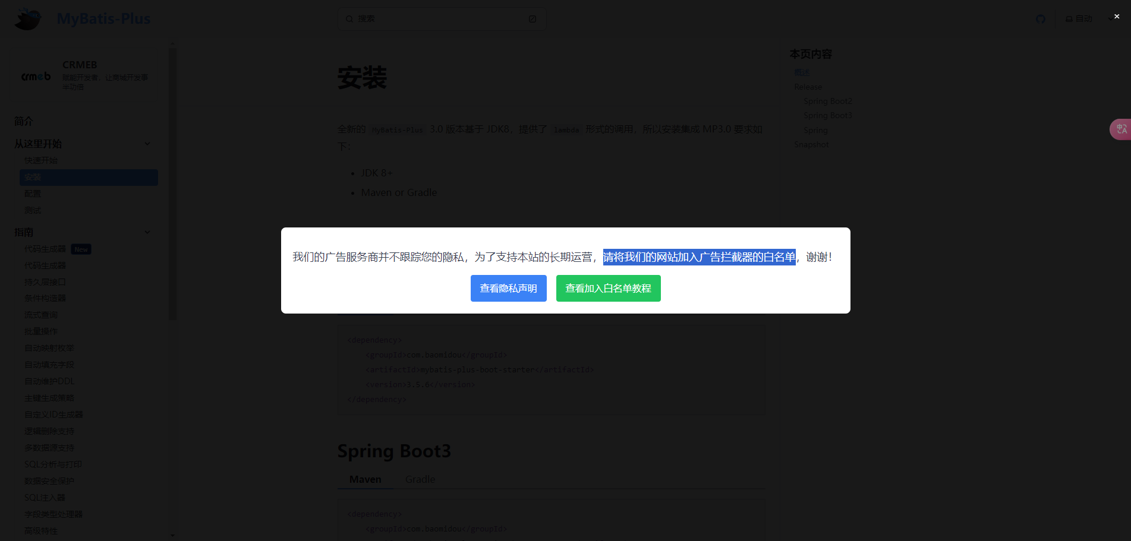Toggle the 自动 appearance theme switch
Viewport: 1131px width, 541px height.
coord(1083,18)
